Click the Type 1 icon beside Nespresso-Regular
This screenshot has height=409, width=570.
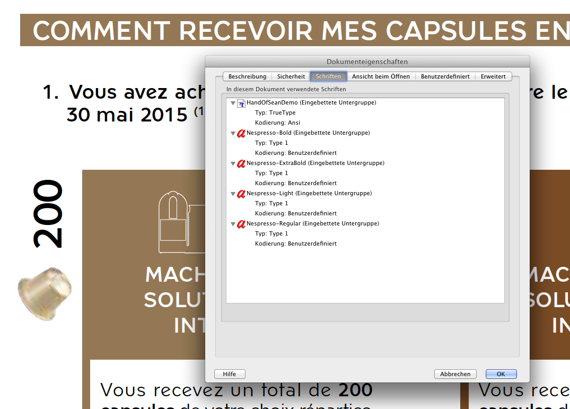pyautogui.click(x=241, y=224)
